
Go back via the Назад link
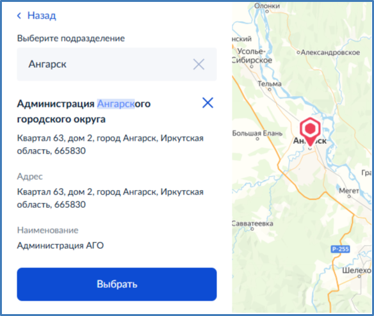(x=42, y=16)
